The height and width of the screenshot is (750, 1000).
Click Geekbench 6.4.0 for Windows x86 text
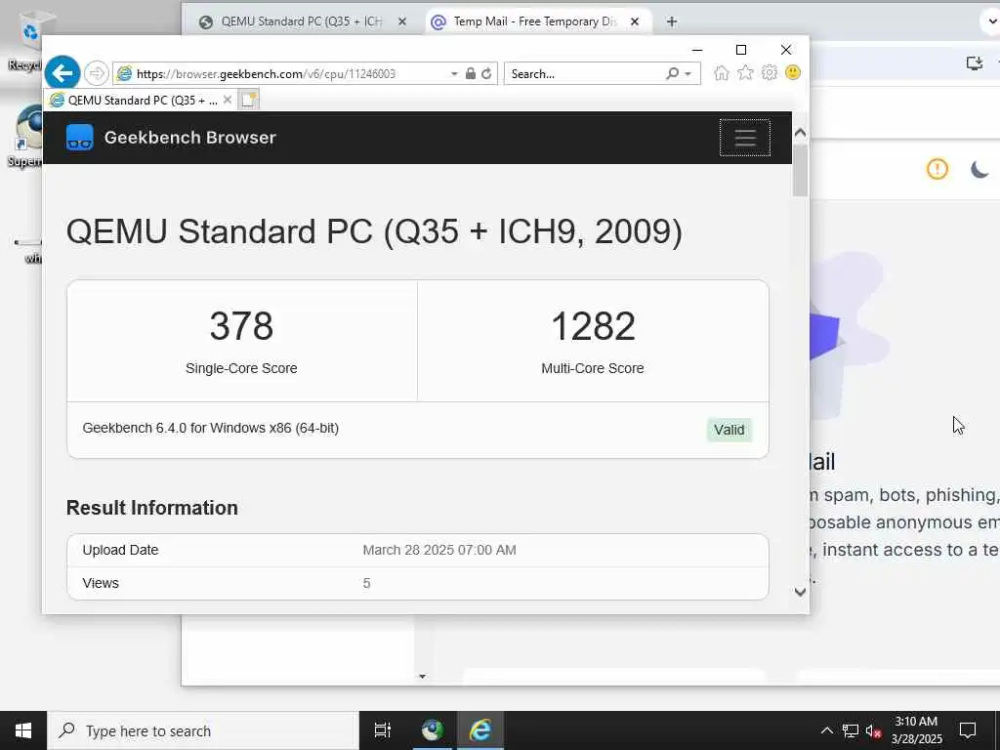(211, 428)
